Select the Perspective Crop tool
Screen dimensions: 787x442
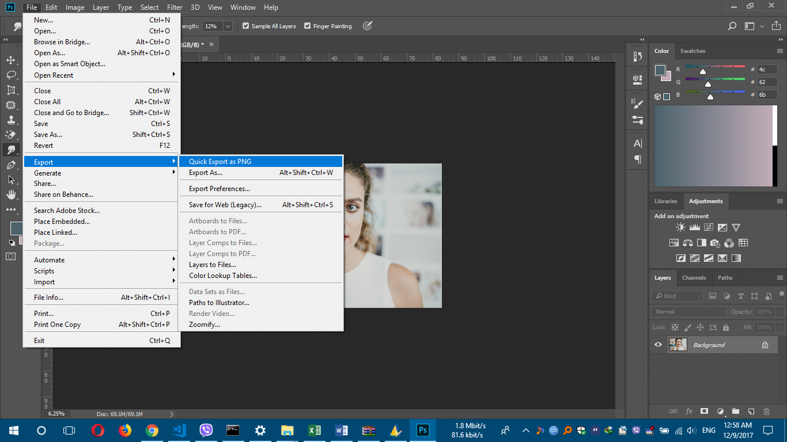(11, 90)
